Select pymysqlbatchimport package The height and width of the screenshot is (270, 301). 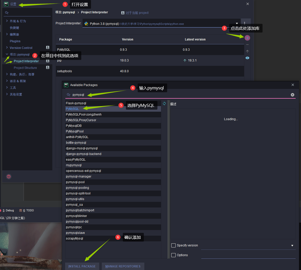113,210
